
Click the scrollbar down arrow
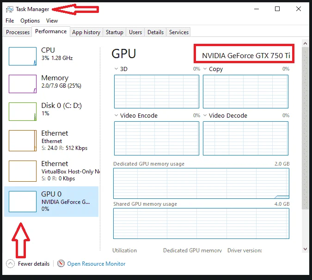tap(305, 249)
